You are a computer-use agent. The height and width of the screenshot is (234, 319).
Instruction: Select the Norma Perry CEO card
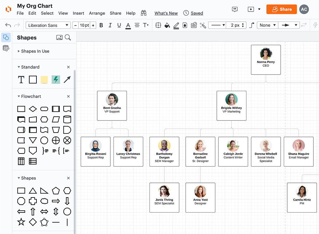point(266,60)
